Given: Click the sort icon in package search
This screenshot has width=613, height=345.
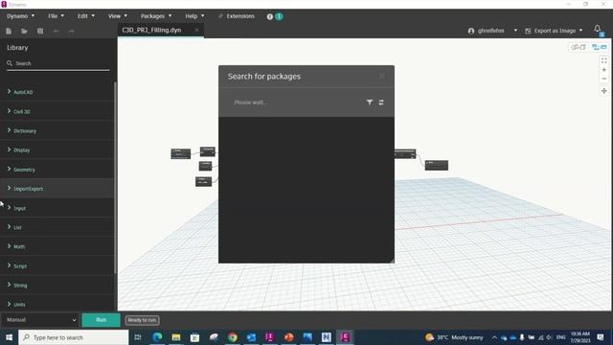Looking at the screenshot, I should point(381,103).
